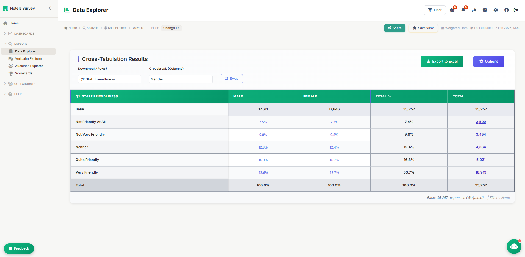Export the cross-tabulation to Excel
Image resolution: width=525 pixels, height=257 pixels.
pyautogui.click(x=442, y=62)
